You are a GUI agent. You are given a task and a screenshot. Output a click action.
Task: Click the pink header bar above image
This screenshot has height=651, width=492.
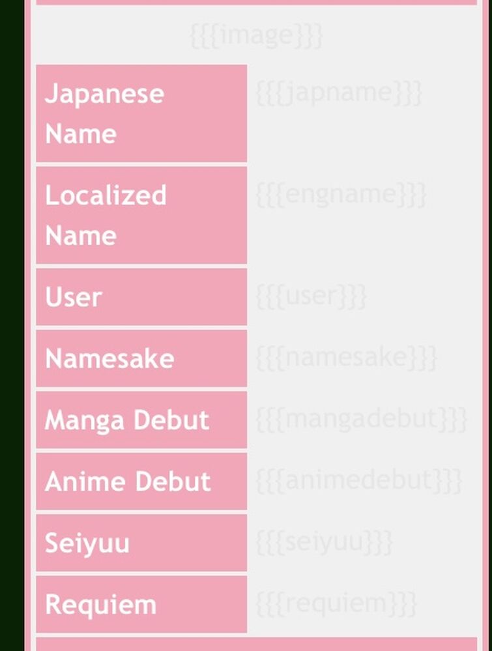257,2
